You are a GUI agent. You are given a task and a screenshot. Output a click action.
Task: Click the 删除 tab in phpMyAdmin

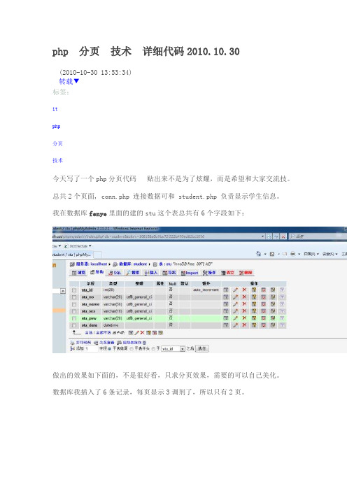coord(246,273)
